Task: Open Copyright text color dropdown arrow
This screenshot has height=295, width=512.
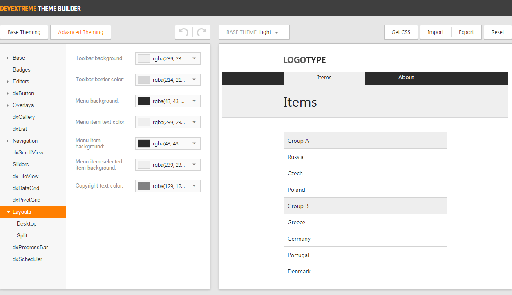Action: (x=194, y=186)
